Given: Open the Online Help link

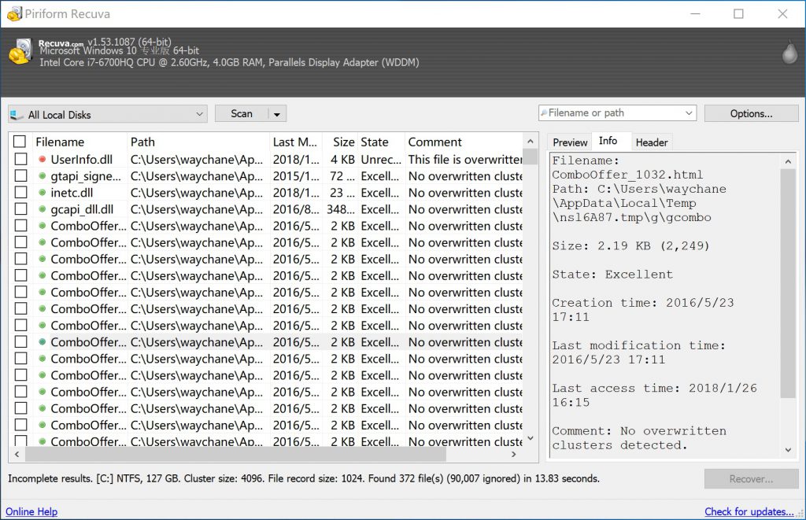Looking at the screenshot, I should 31,512.
